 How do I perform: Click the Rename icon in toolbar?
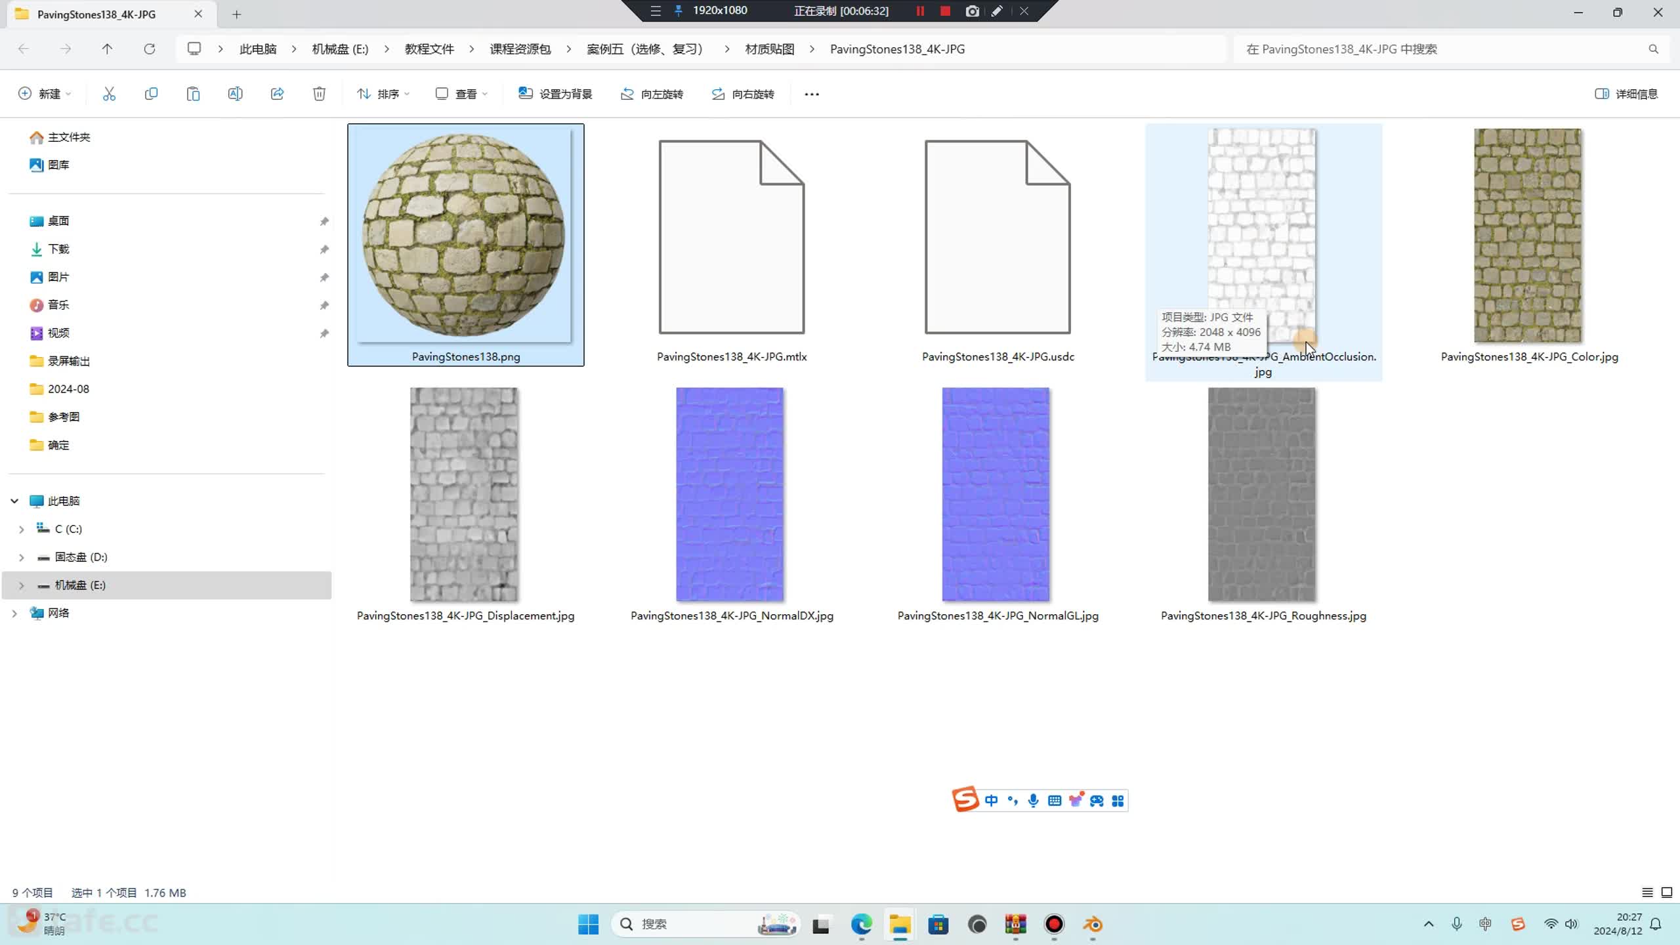point(235,94)
